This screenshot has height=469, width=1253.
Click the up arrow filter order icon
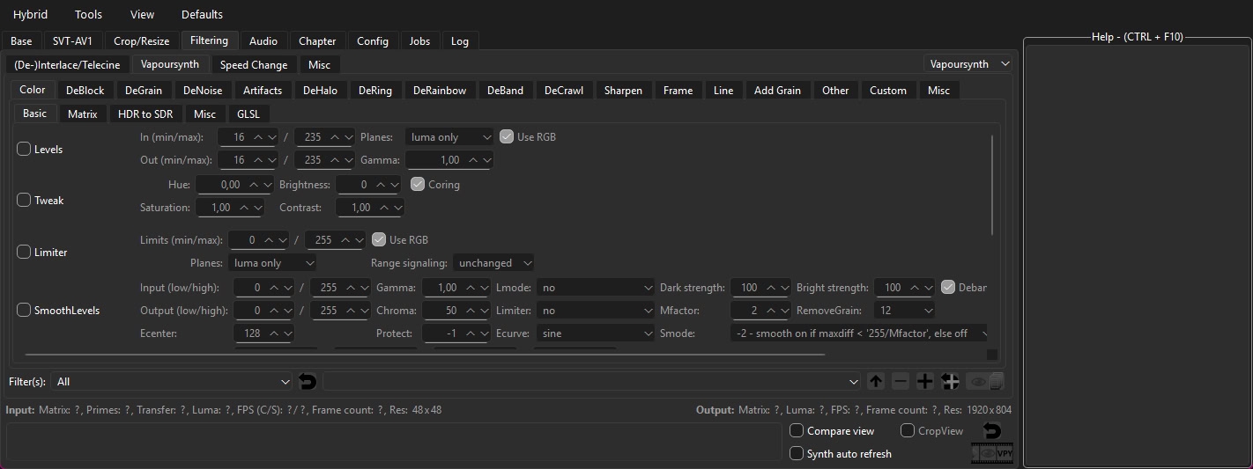875,381
